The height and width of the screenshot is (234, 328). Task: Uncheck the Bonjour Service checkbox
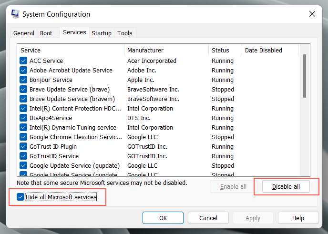click(x=23, y=80)
